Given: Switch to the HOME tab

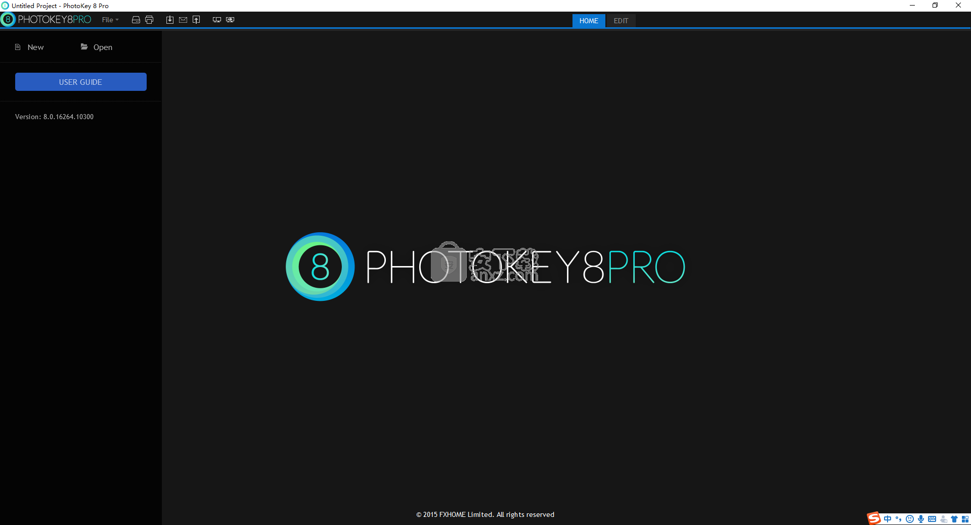Looking at the screenshot, I should (589, 21).
